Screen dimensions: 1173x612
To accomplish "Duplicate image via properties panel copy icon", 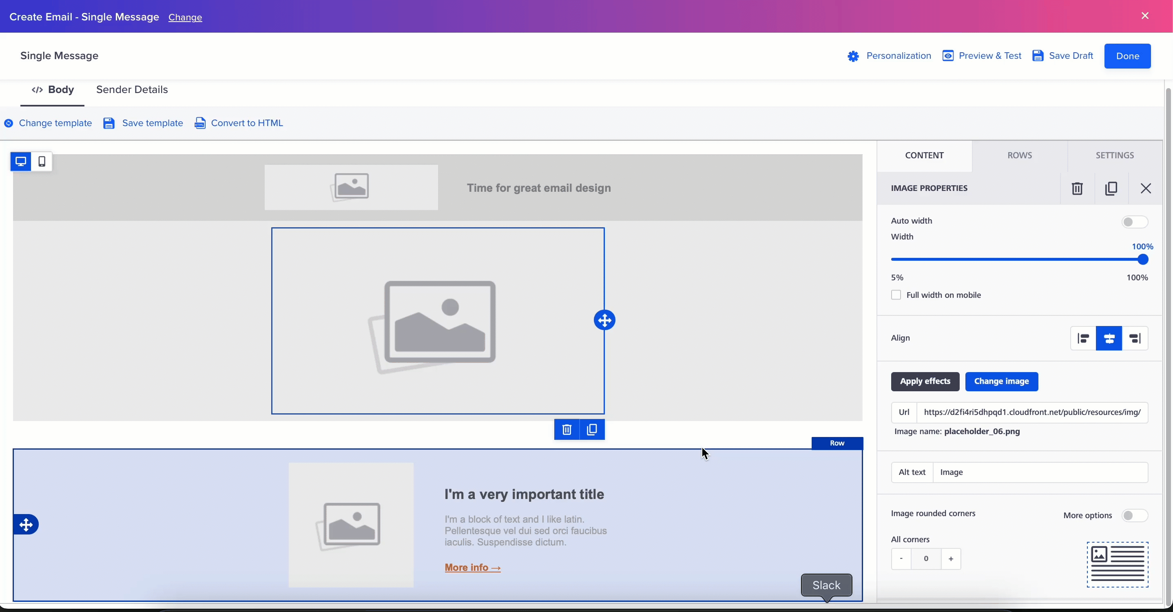I will click(1111, 188).
